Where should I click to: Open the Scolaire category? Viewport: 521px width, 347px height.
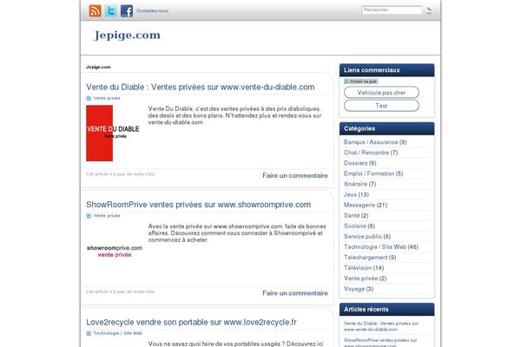(355, 226)
